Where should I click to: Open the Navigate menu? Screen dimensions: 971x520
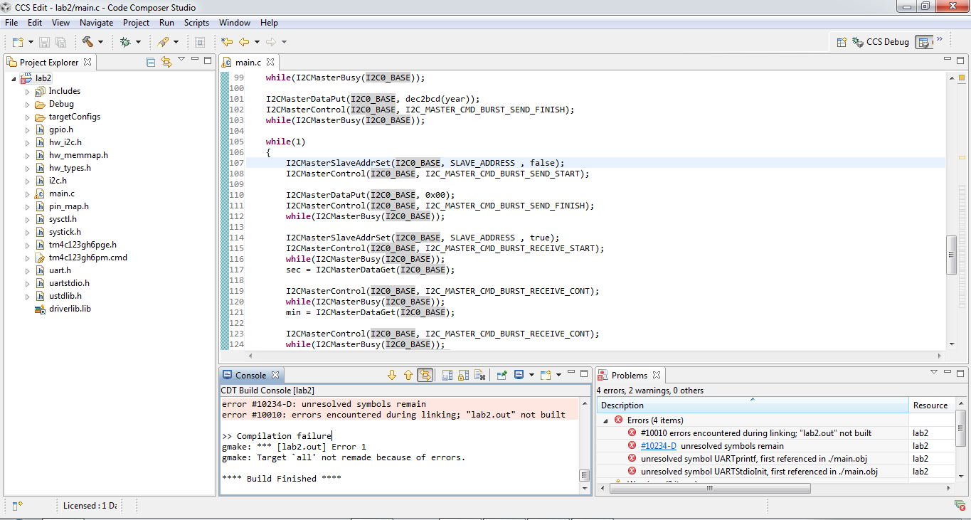click(x=96, y=23)
